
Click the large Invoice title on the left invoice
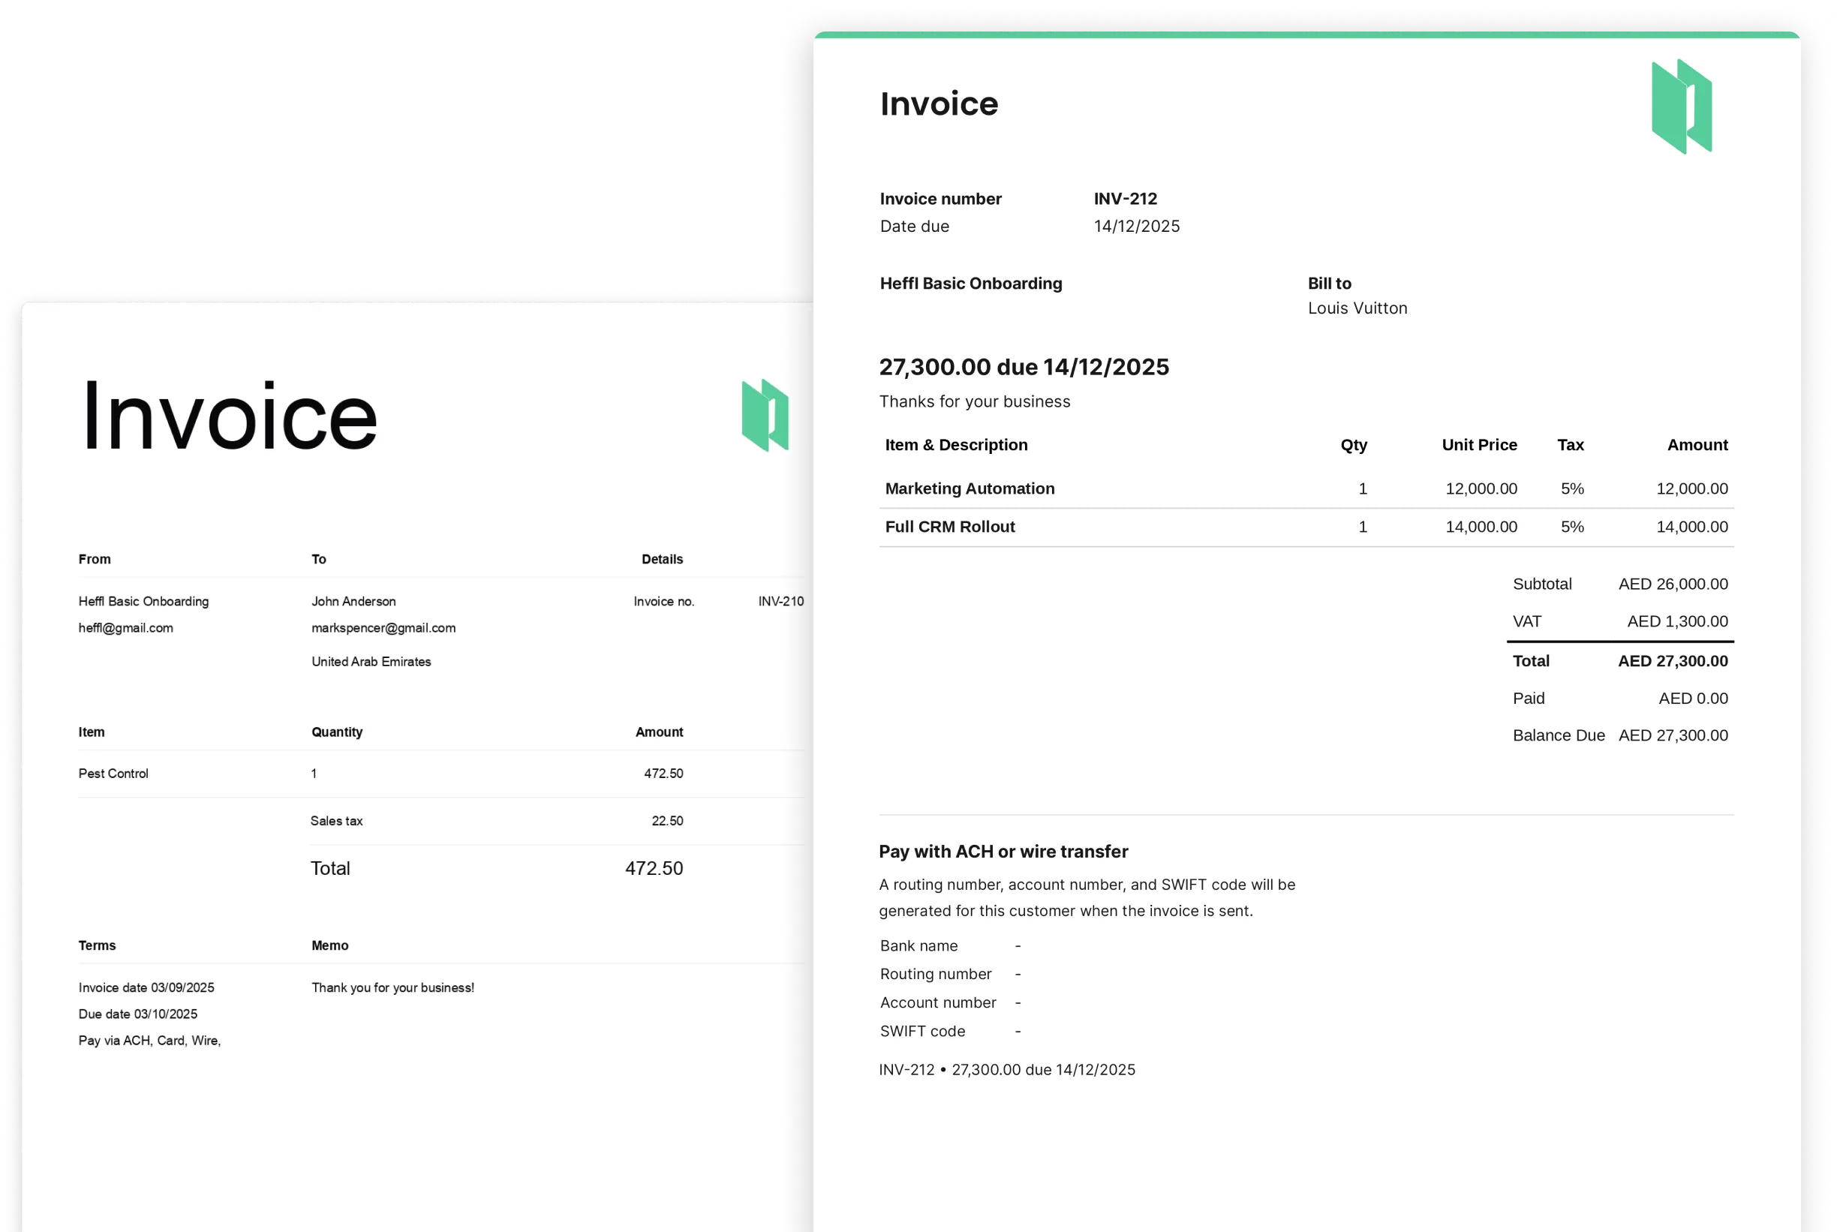point(230,416)
